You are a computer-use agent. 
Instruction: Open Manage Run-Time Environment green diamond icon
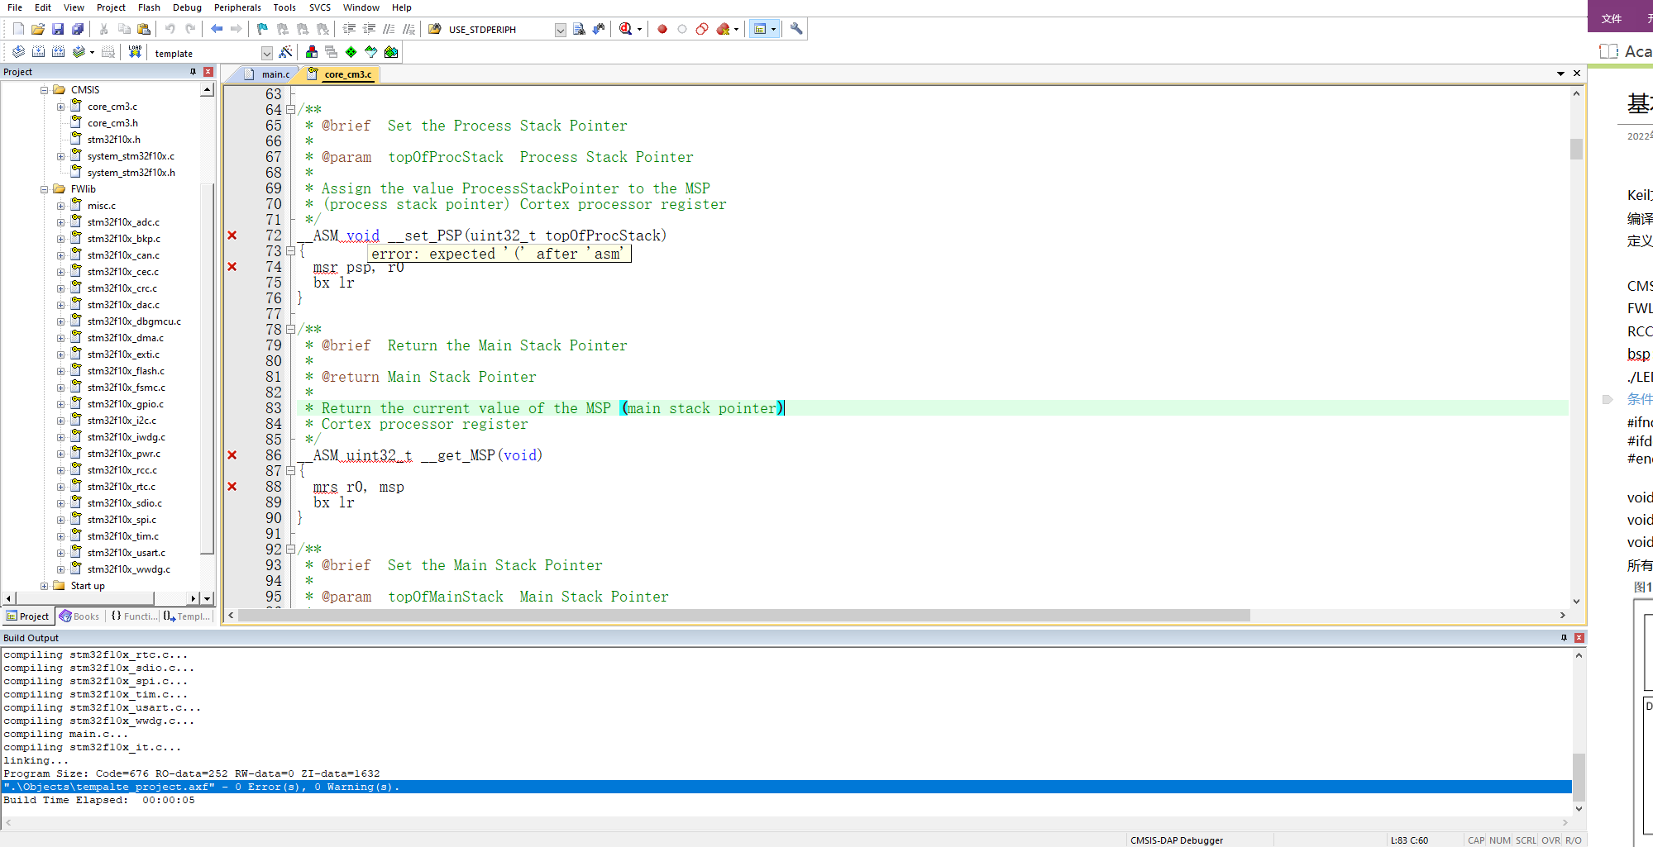coord(351,52)
